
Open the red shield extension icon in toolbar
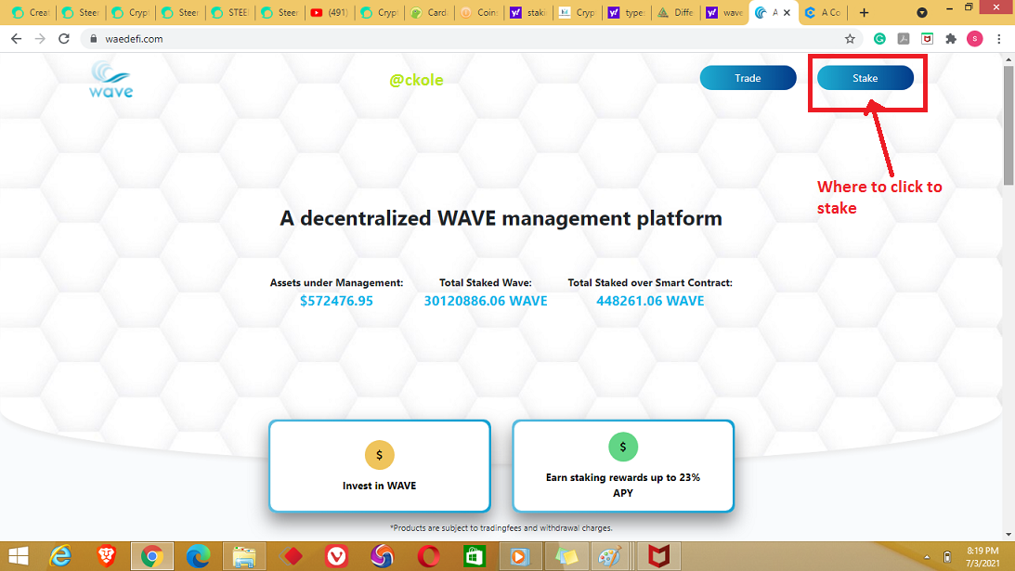927,39
